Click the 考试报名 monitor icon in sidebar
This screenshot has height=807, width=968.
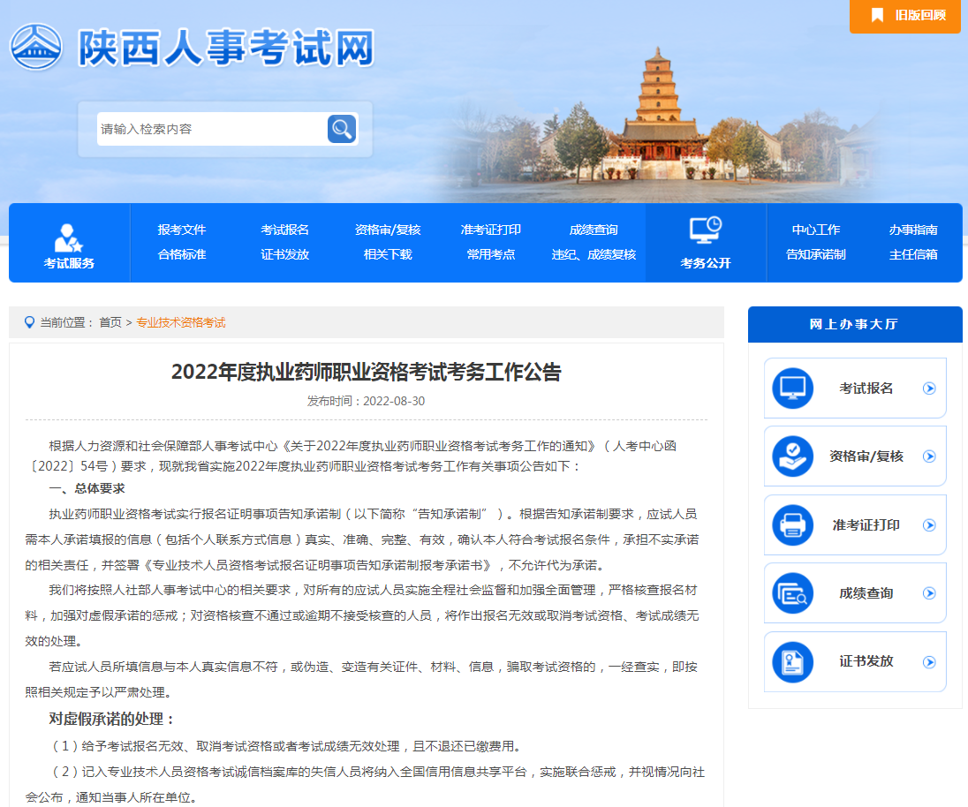[792, 388]
